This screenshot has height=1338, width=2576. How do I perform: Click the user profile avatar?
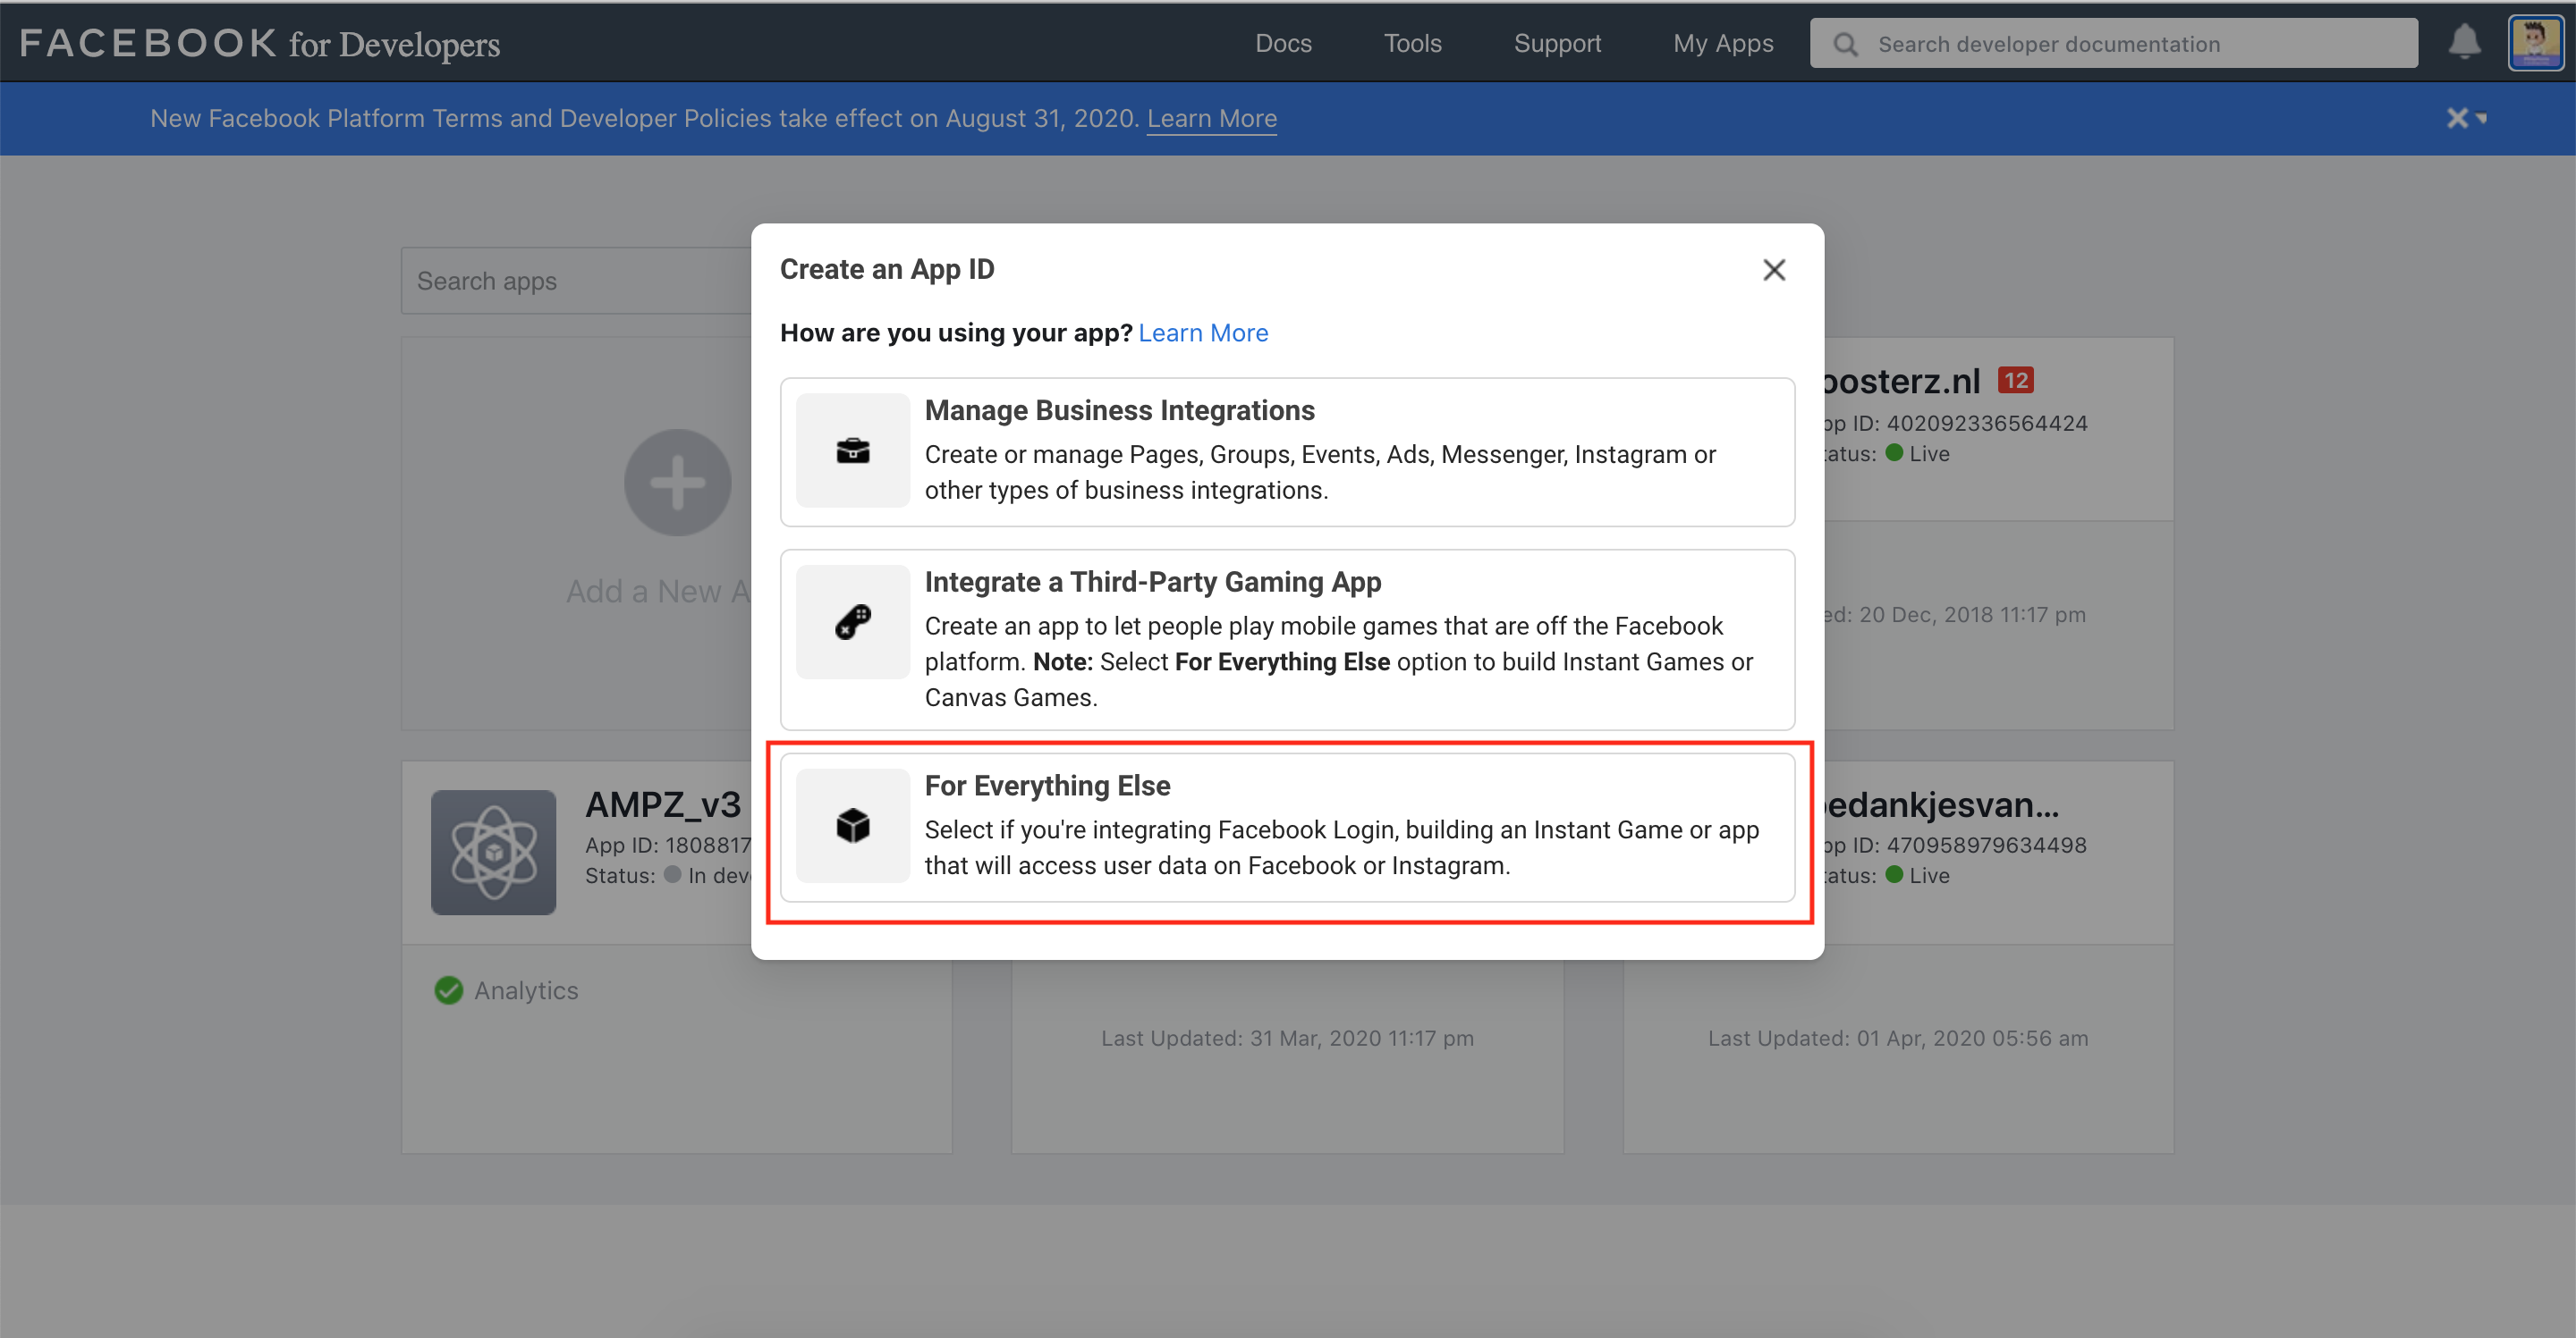2535,43
